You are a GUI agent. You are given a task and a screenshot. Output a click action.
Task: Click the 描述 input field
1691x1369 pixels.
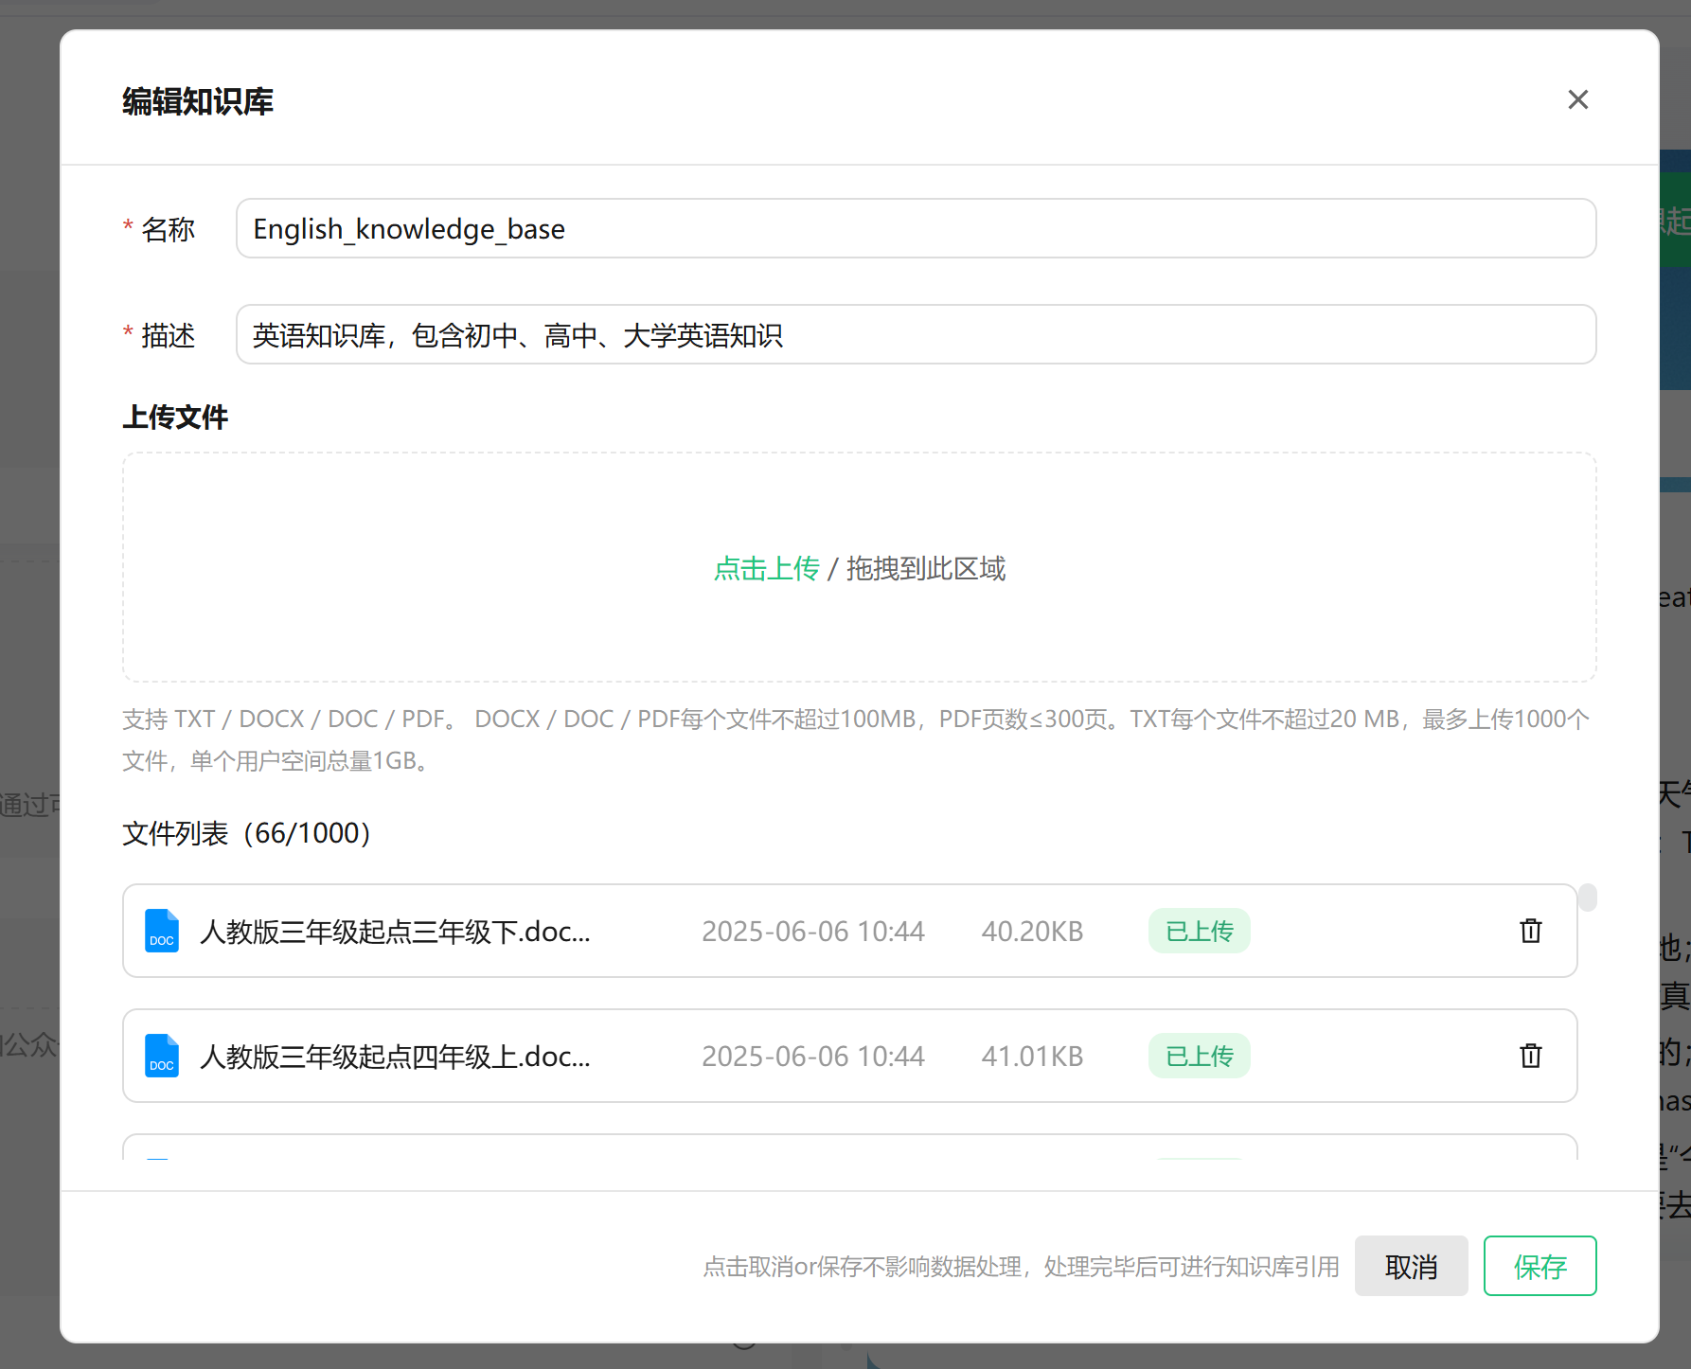916,334
